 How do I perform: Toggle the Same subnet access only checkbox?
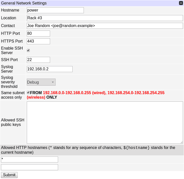[28, 93]
